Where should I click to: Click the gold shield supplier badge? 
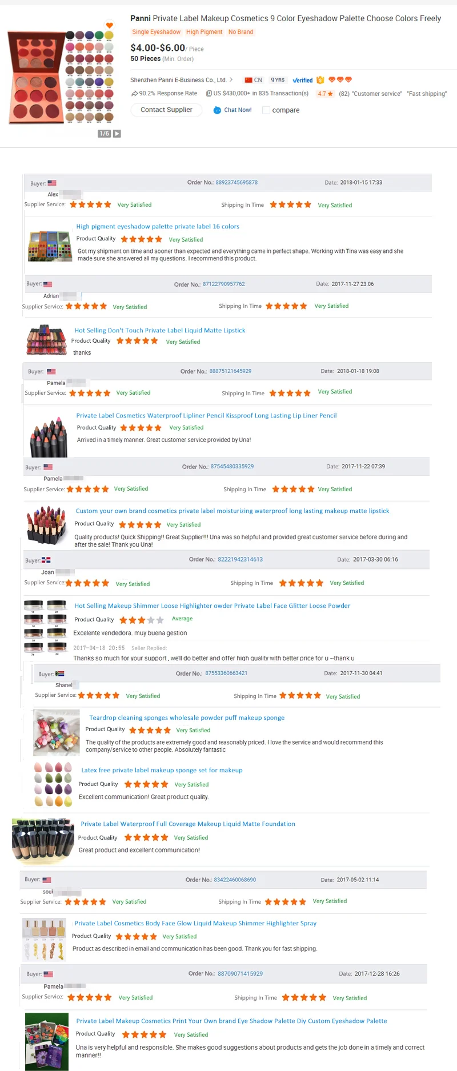pos(320,80)
